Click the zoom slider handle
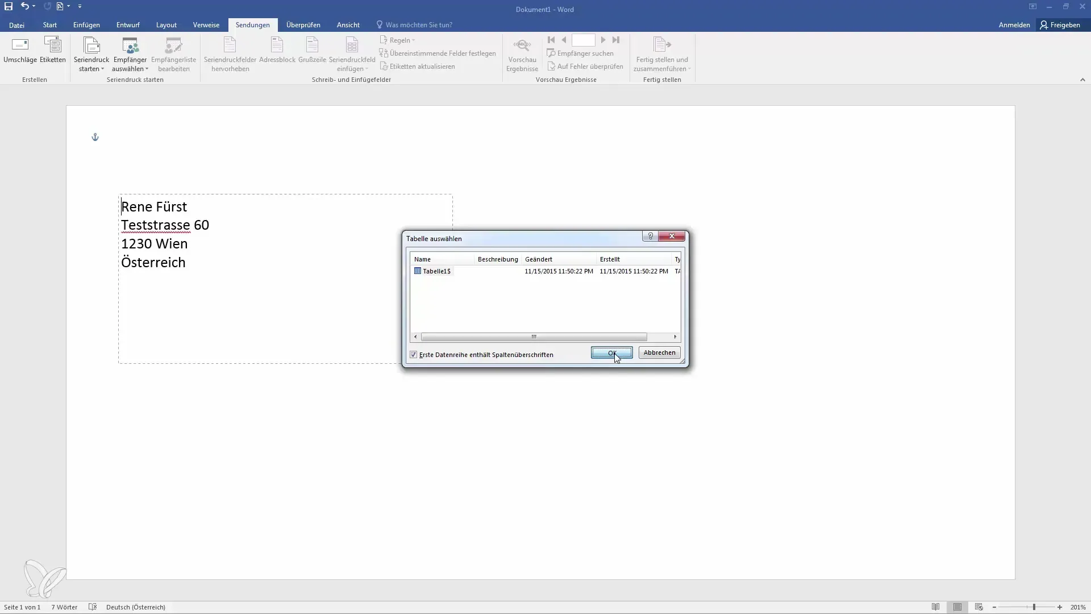This screenshot has width=1091, height=614. pos(1034,607)
